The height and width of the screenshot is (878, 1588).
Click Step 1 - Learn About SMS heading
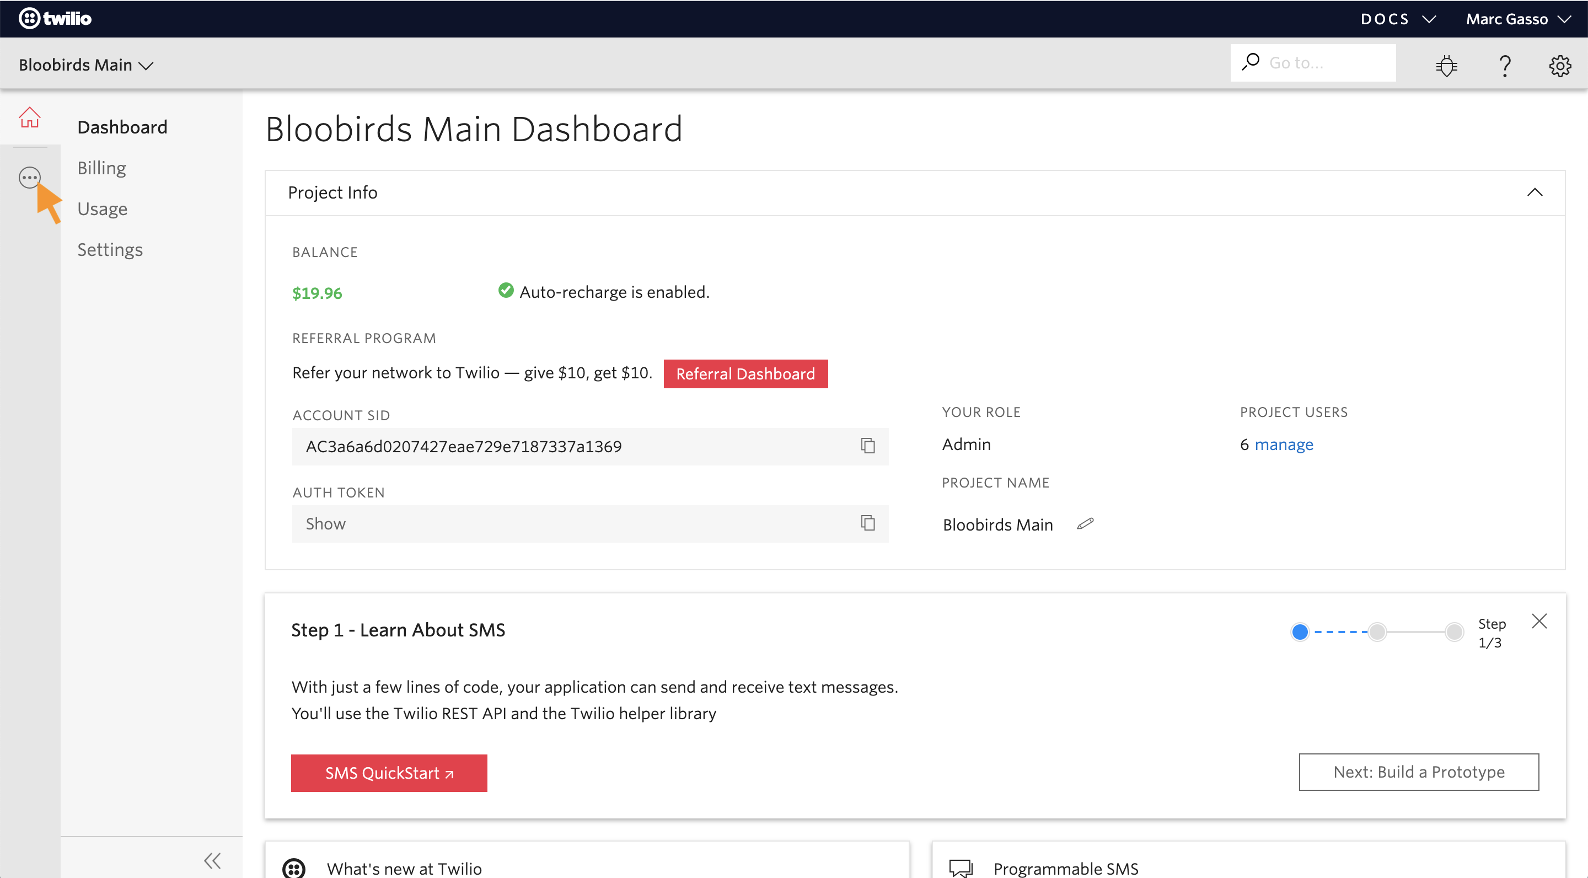point(398,630)
